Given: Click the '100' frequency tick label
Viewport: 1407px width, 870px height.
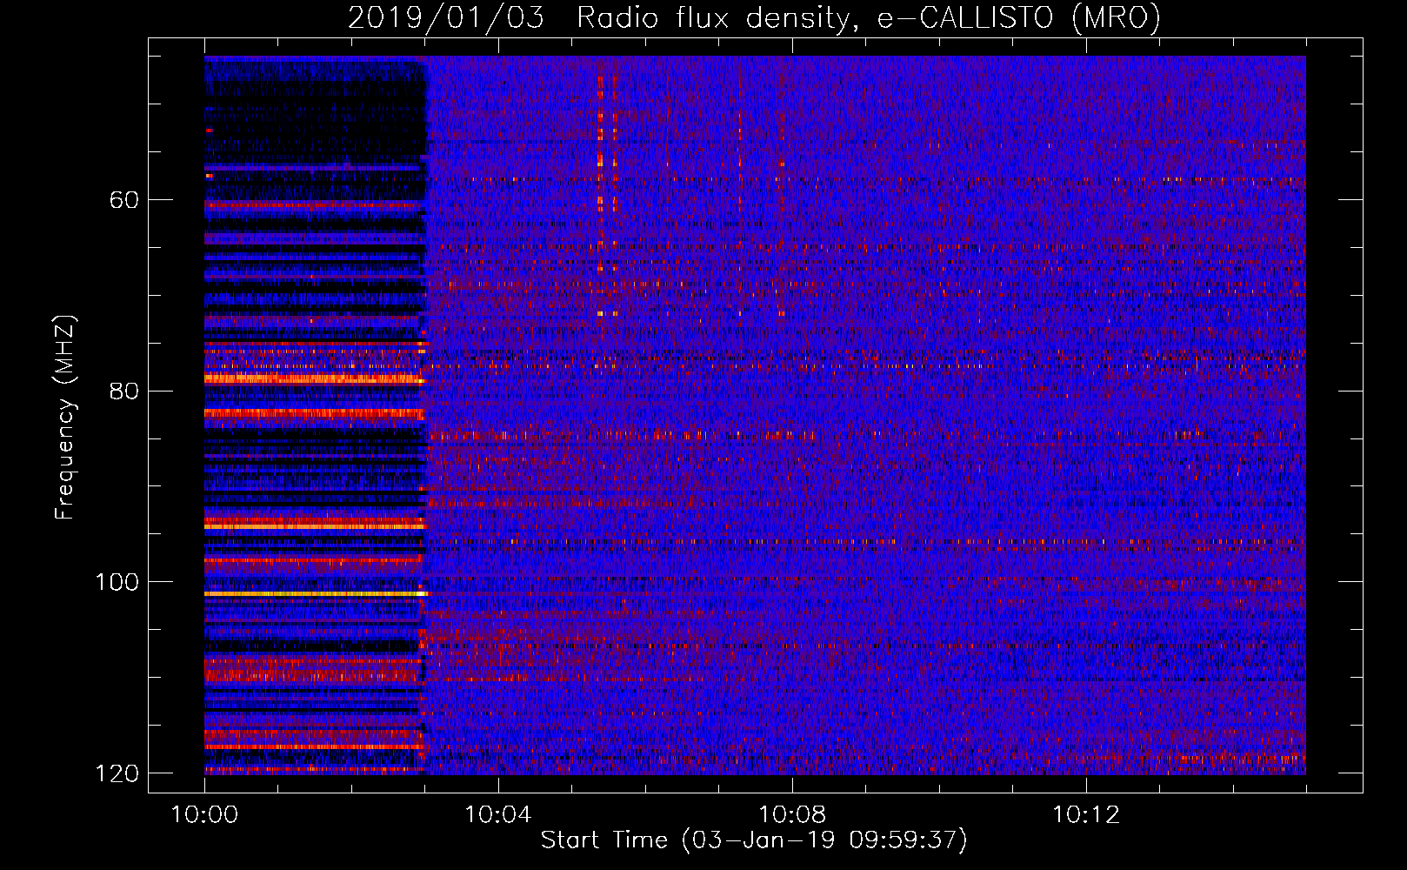Looking at the screenshot, I should click(x=117, y=582).
